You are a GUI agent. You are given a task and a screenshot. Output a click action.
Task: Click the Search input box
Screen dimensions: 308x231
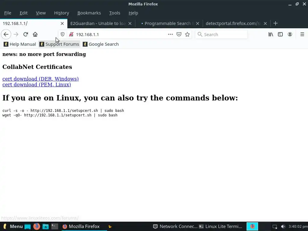point(221,34)
